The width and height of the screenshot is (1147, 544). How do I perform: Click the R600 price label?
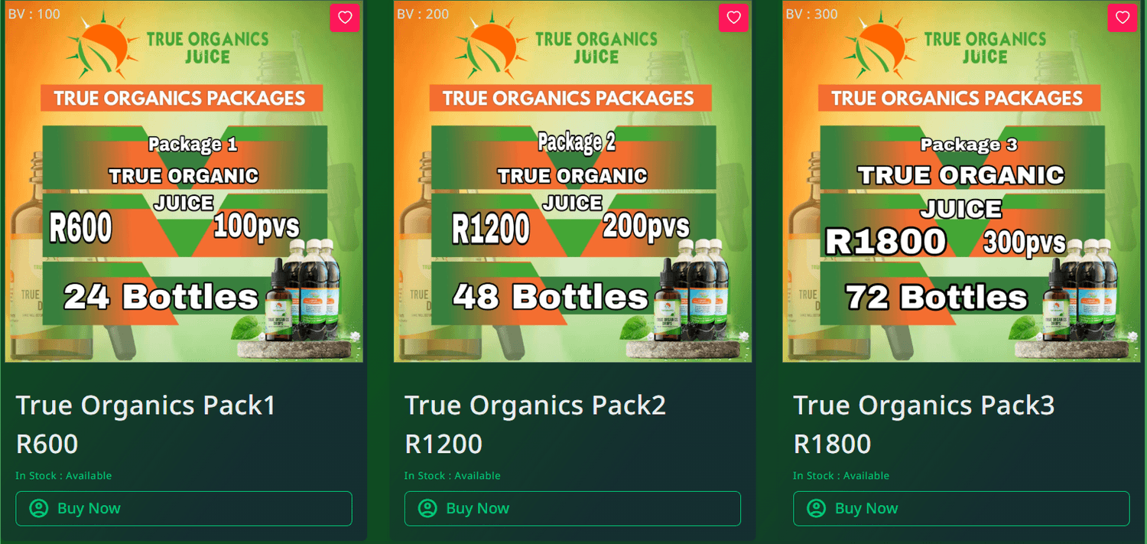(47, 444)
